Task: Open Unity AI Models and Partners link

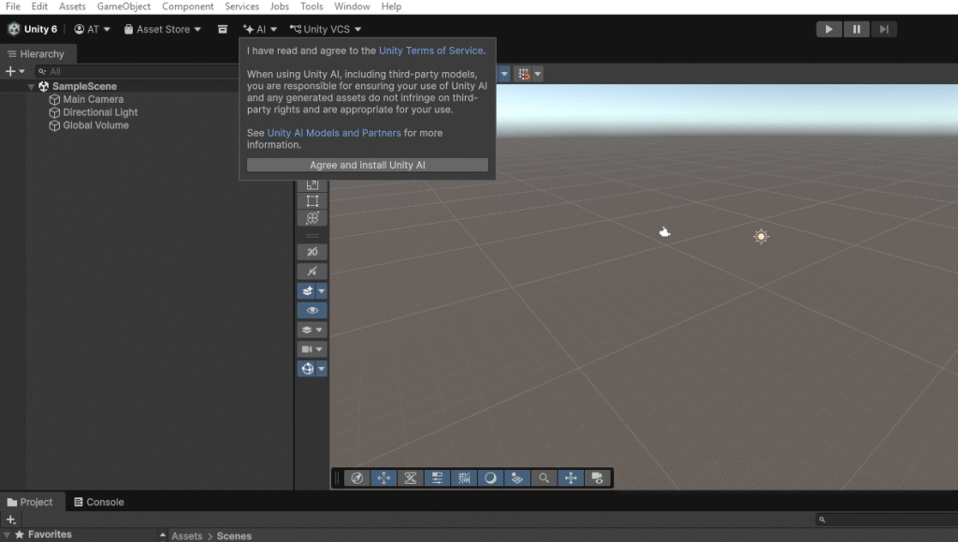Action: coord(334,133)
